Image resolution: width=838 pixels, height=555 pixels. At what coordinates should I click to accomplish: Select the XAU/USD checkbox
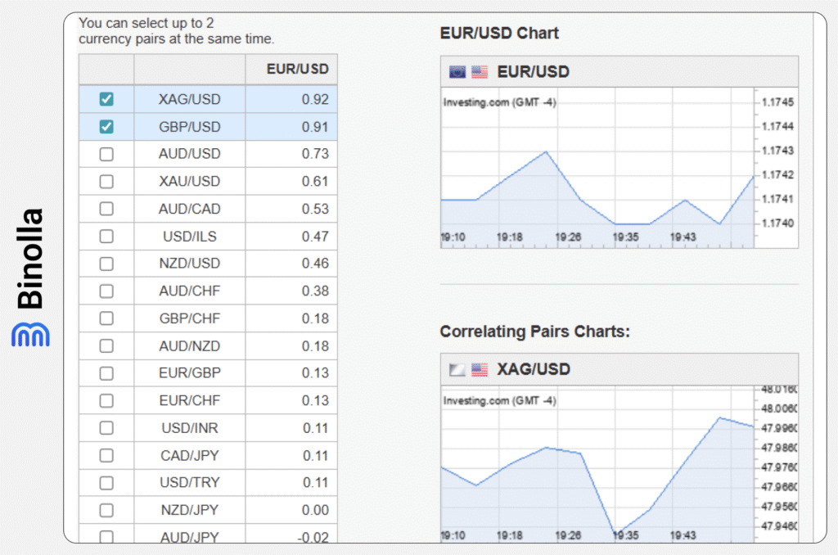point(106,182)
